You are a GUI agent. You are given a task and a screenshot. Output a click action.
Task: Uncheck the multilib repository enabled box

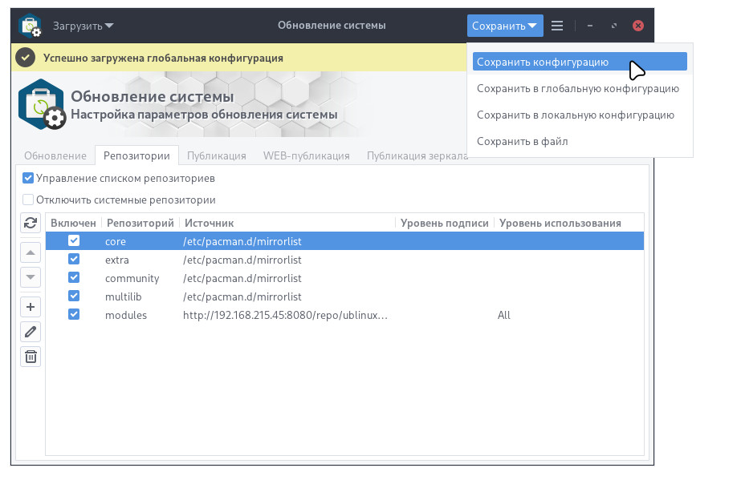pos(74,296)
